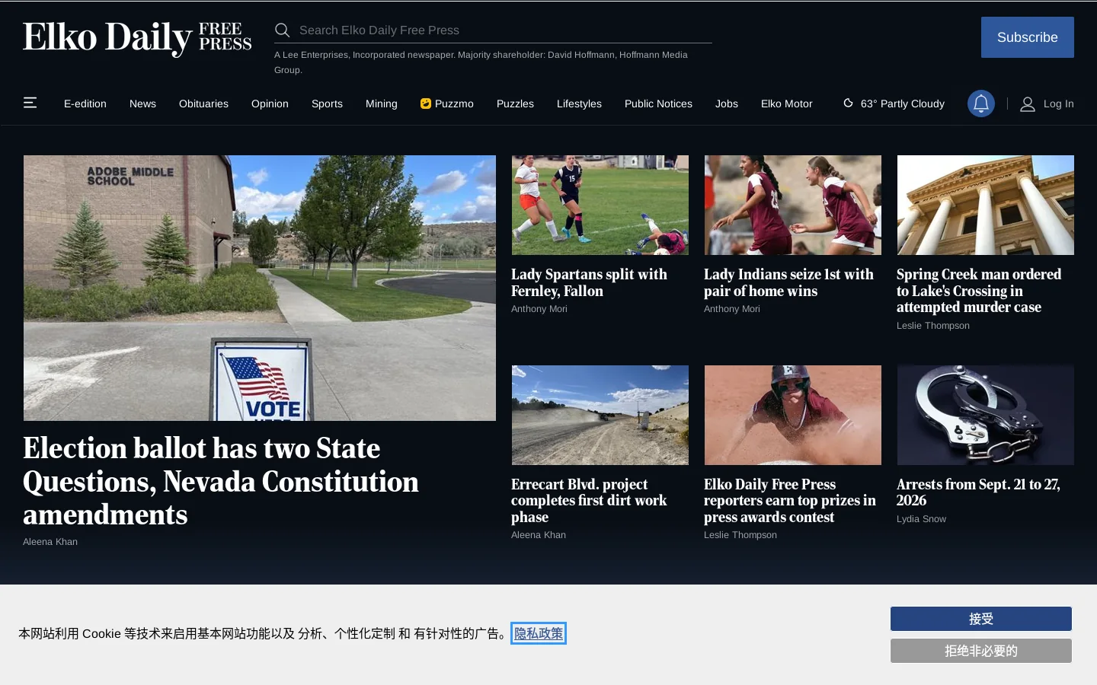This screenshot has width=1097, height=685.
Task: Open the handcuffs photo
Action: click(986, 415)
